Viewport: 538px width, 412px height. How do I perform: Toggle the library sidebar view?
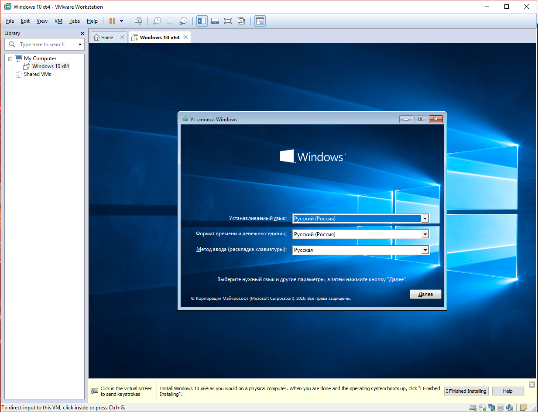[x=202, y=21]
